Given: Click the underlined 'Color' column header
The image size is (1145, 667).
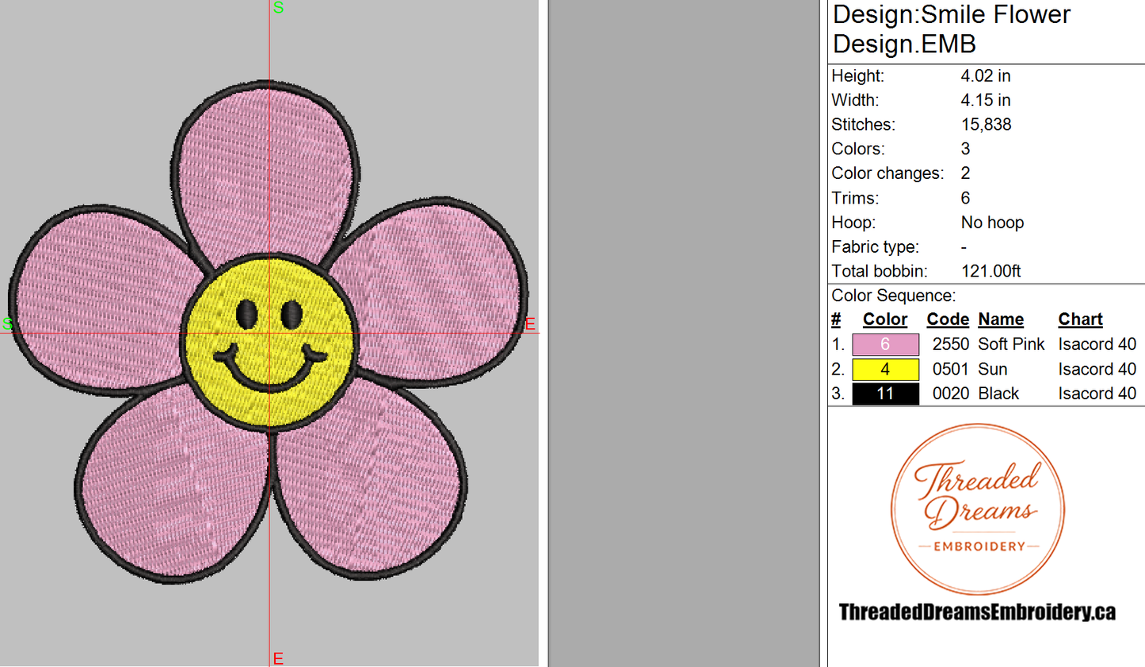Looking at the screenshot, I should [x=885, y=319].
